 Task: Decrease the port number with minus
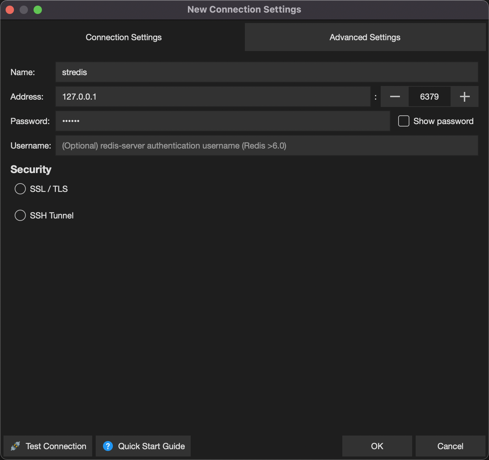click(395, 96)
